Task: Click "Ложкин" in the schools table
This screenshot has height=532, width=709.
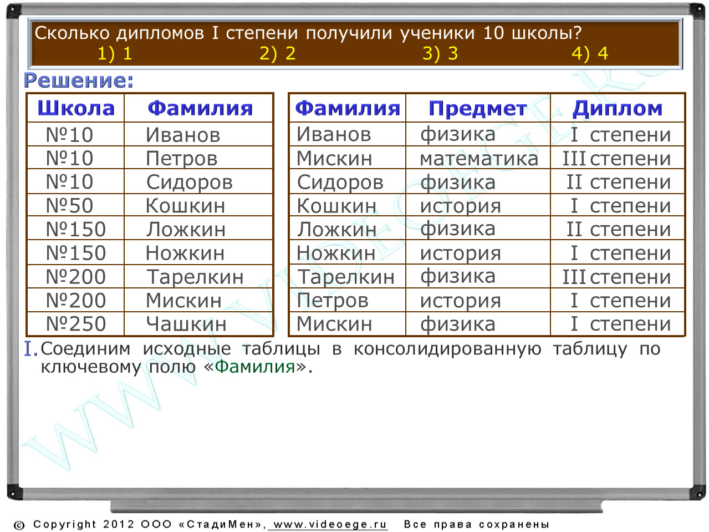Action: 186,230
